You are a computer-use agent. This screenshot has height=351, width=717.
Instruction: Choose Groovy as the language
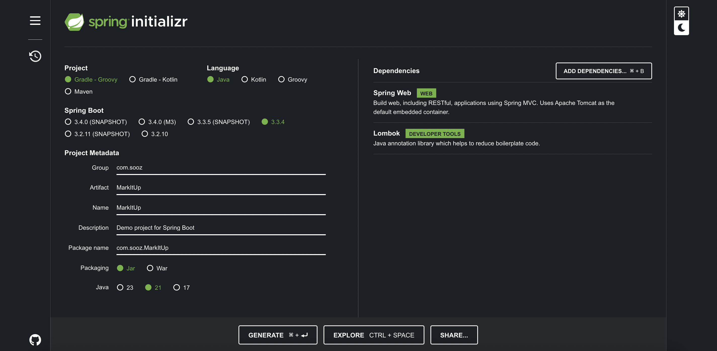(x=293, y=79)
